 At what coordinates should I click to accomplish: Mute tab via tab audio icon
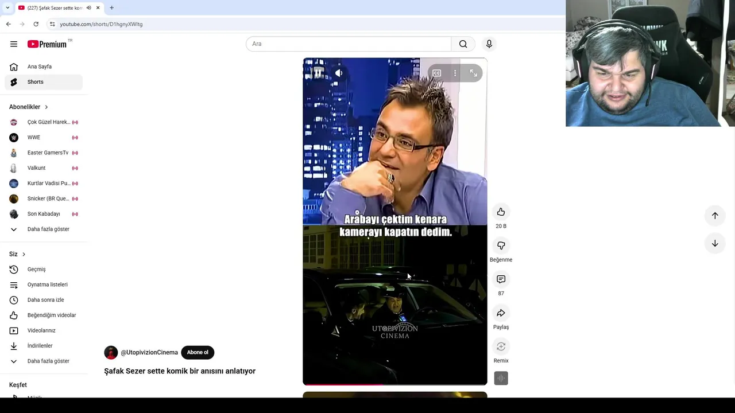coord(88,8)
